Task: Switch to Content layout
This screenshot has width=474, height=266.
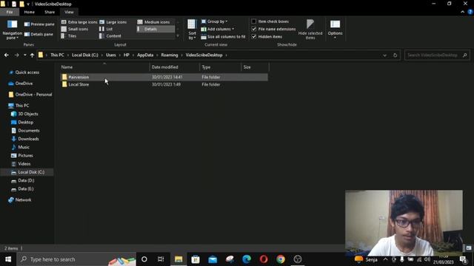Action: pyautogui.click(x=110, y=36)
